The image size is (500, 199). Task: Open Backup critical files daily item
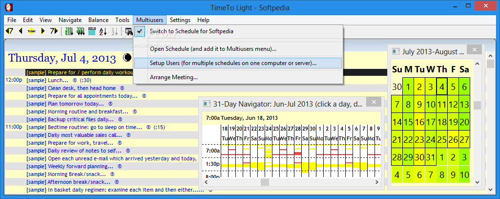point(70,119)
